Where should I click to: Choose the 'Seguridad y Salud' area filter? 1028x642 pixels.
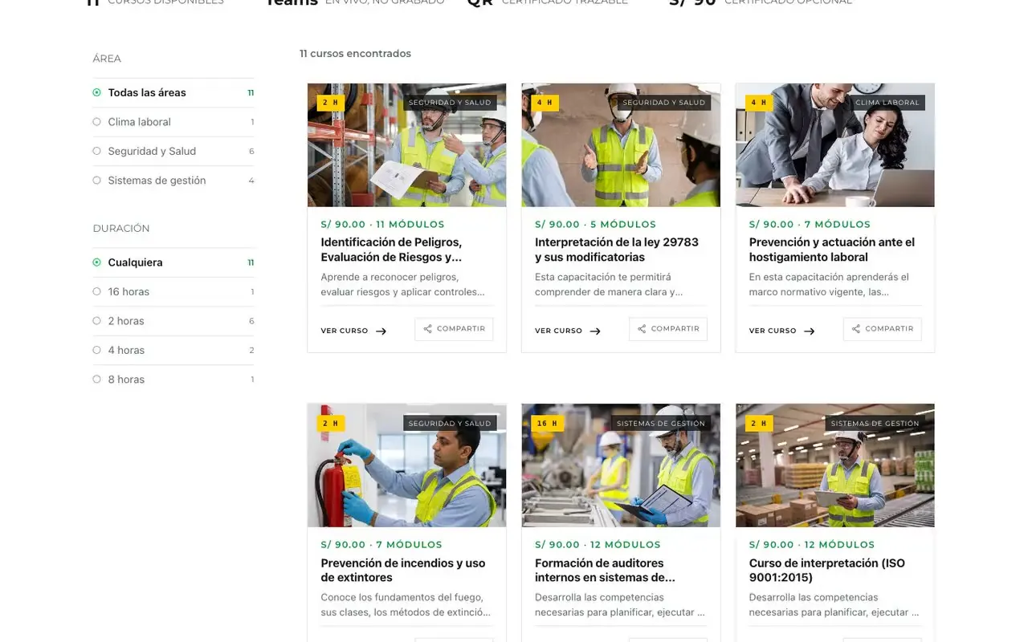tap(173, 151)
